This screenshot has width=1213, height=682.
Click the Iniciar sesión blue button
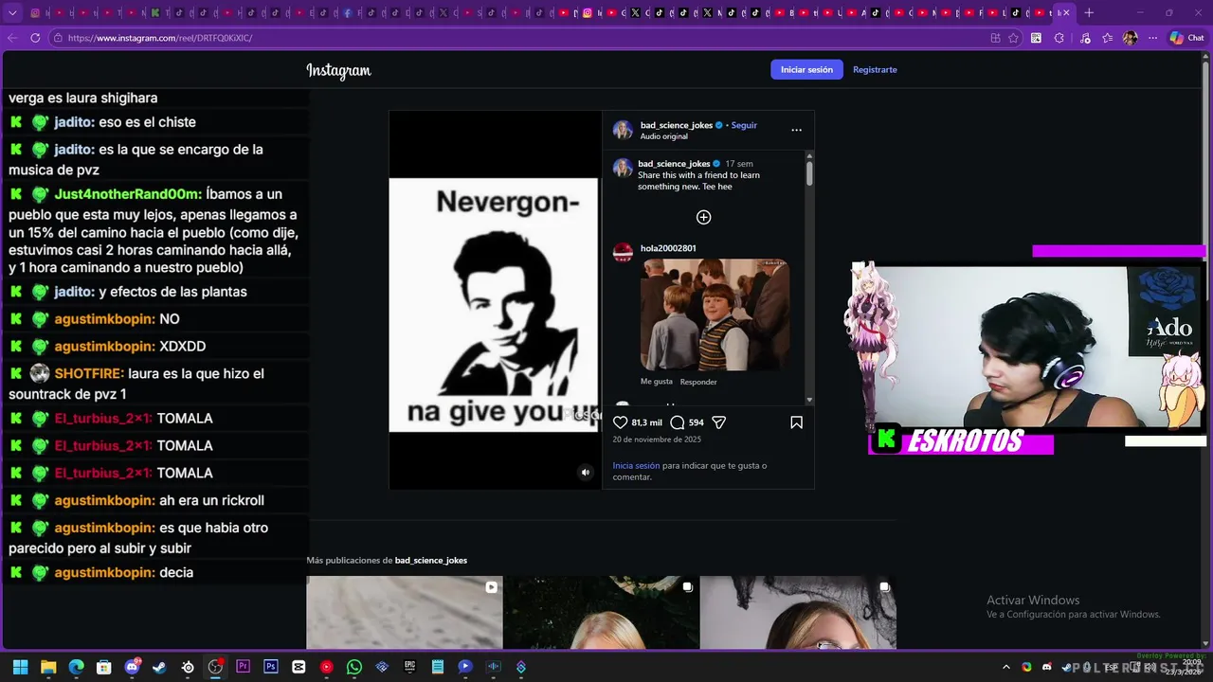coord(806,69)
